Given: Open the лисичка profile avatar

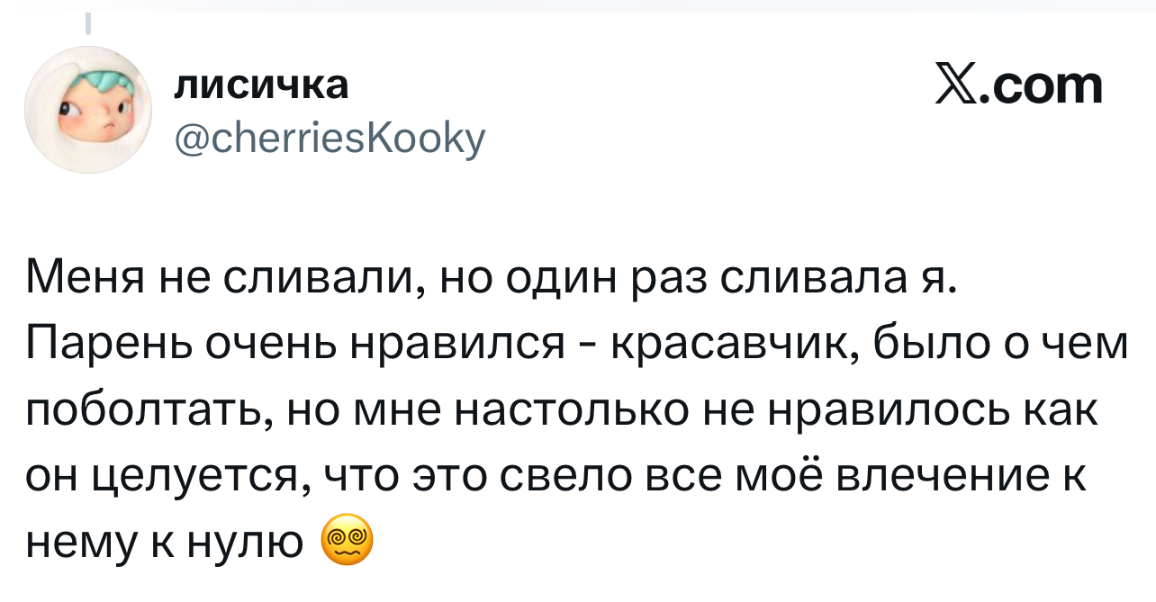Looking at the screenshot, I should pos(88,110).
